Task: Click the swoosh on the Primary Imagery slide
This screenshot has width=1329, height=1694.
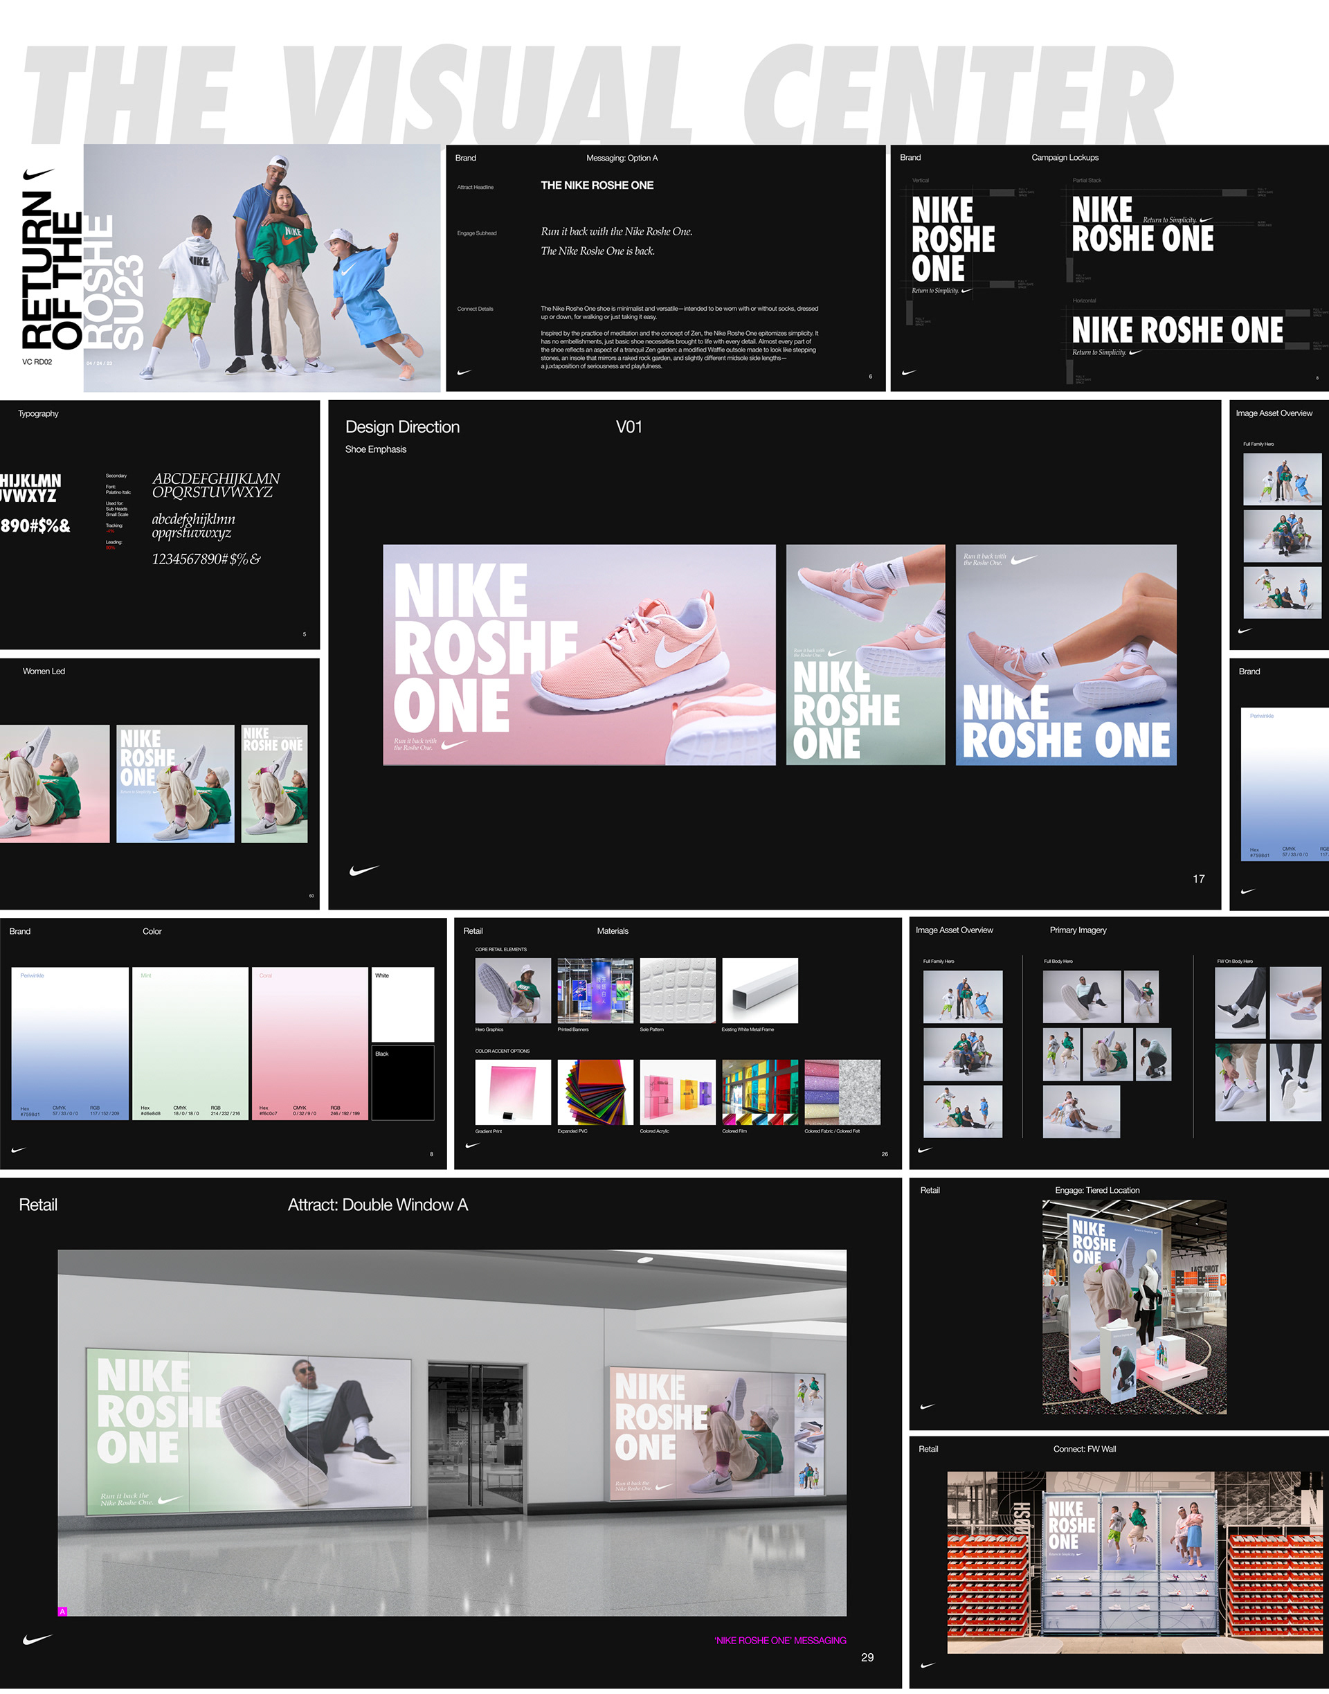Action: [925, 1149]
